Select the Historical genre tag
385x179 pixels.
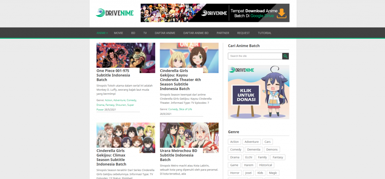(x=266, y=165)
